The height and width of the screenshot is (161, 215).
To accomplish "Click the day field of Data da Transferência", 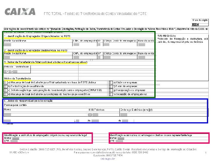I will click(5, 72).
